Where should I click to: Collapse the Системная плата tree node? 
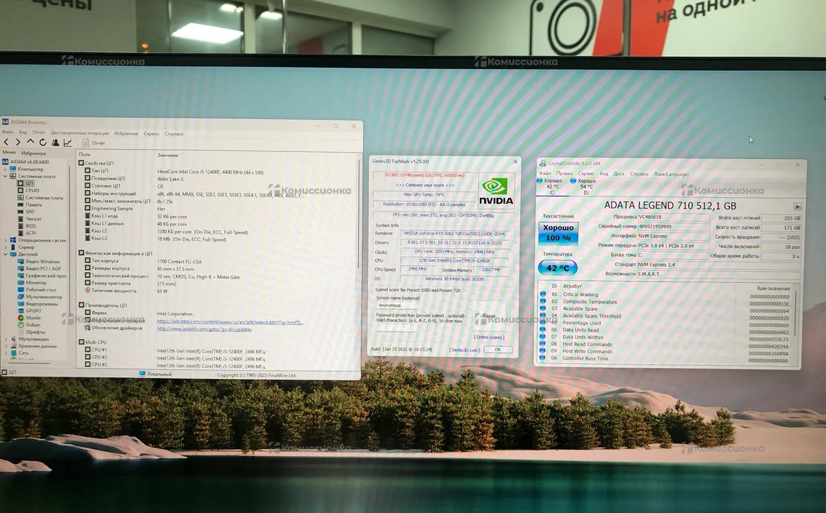[x=5, y=176]
